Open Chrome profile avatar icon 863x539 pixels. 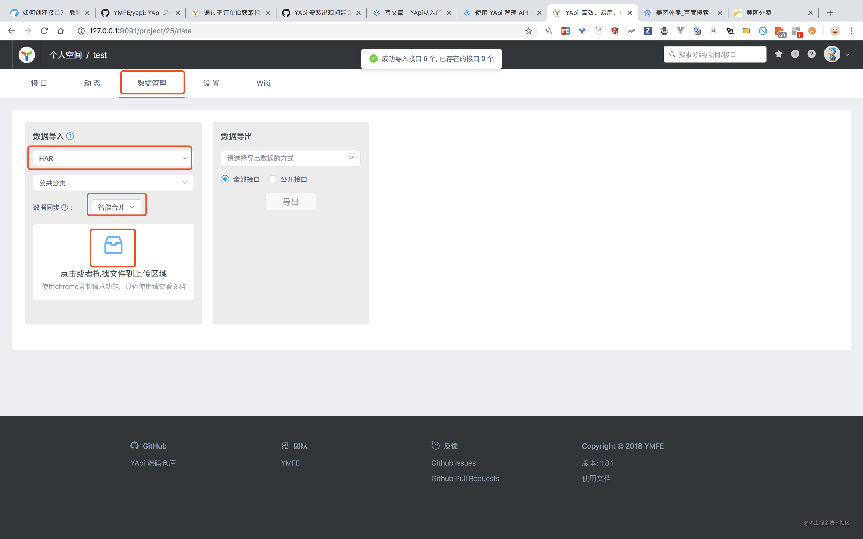(x=835, y=31)
